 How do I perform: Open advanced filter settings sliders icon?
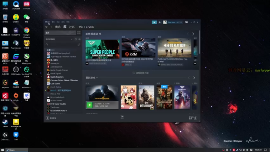click(x=79, y=45)
